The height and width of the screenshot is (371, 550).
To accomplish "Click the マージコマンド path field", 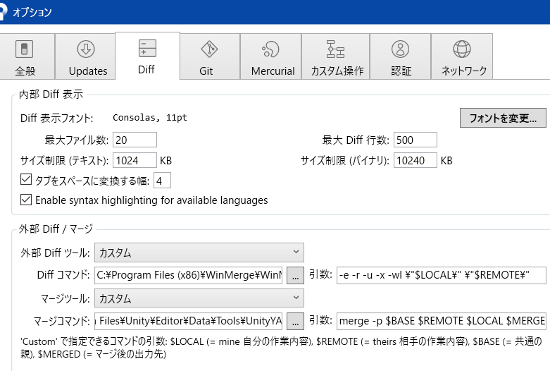I will click(188, 321).
